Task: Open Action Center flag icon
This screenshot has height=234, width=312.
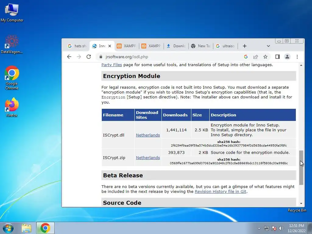Action: click(274, 228)
